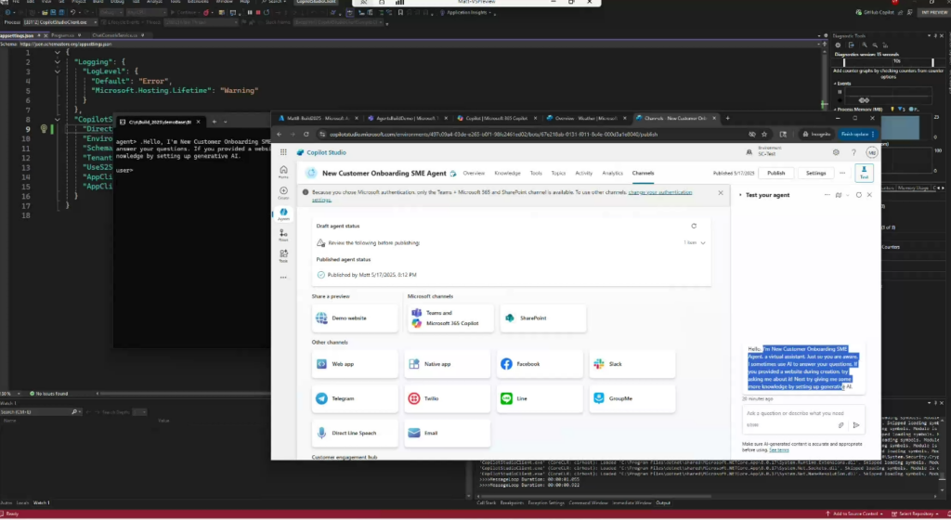
Task: Click the Publish button
Action: click(775, 173)
